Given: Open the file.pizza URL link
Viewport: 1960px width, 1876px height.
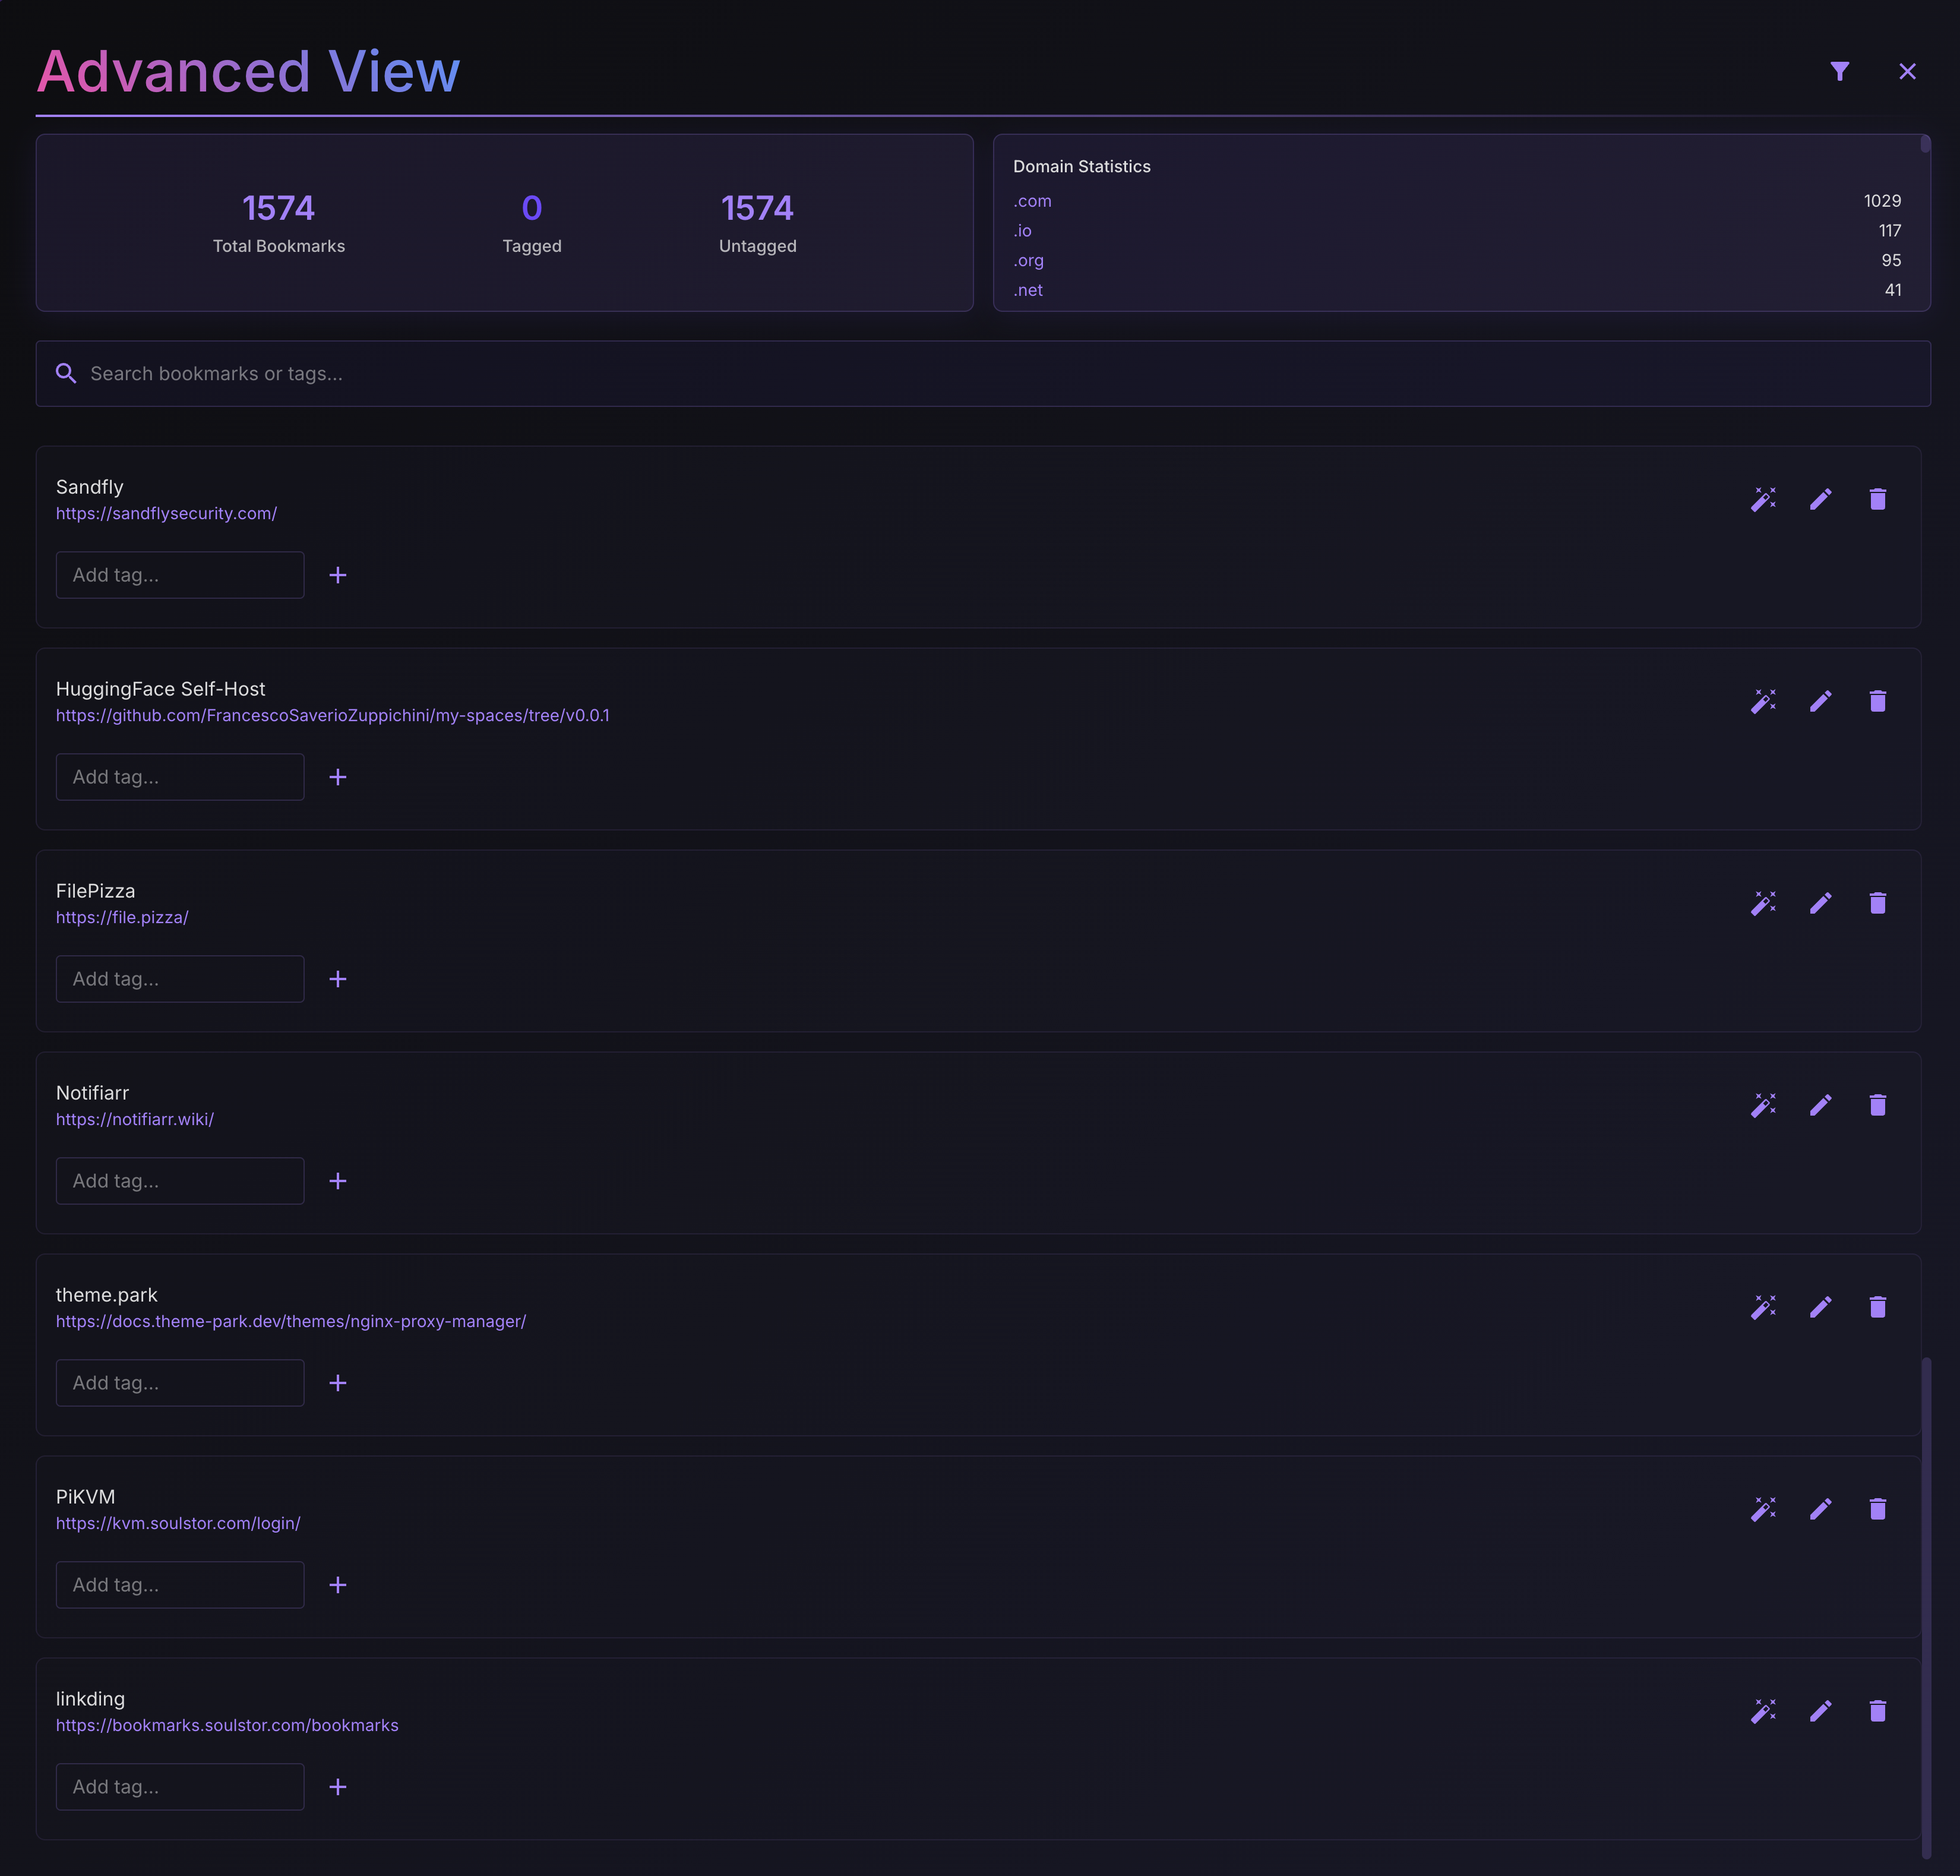Looking at the screenshot, I should 122,918.
